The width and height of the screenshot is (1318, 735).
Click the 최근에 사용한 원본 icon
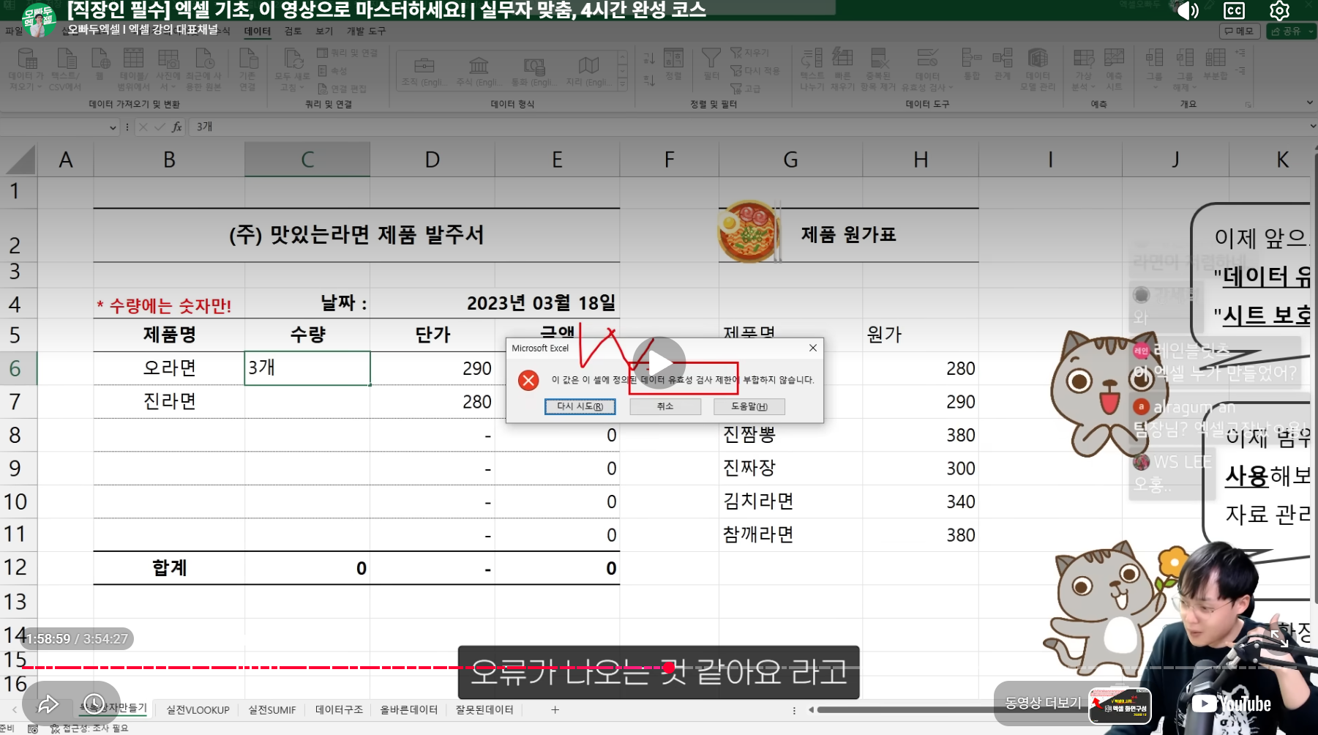click(x=203, y=70)
